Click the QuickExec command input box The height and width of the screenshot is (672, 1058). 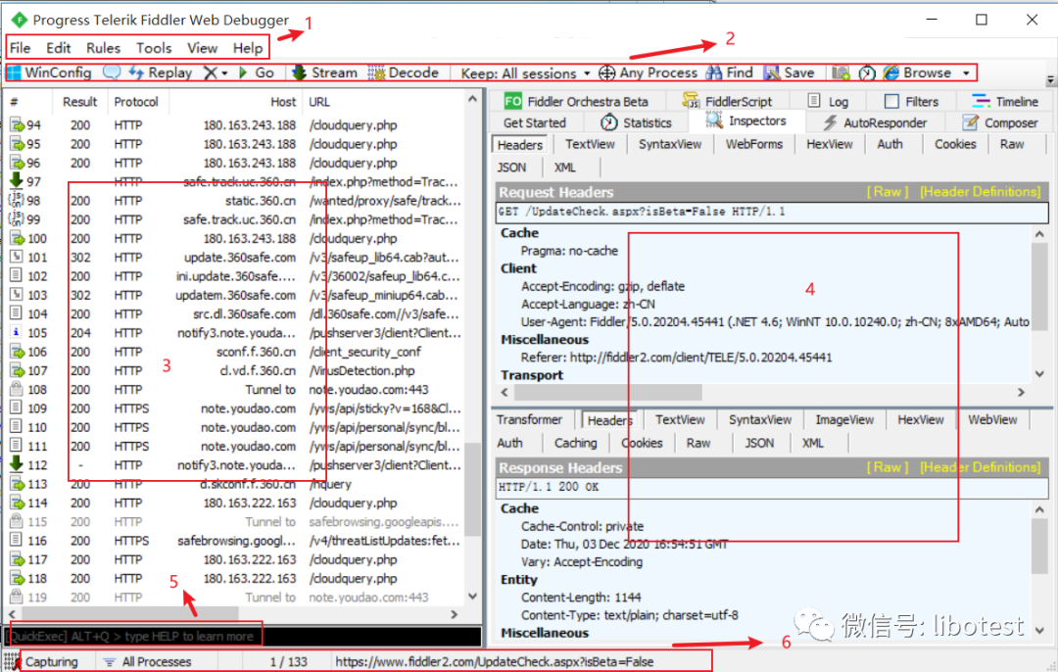(243, 636)
